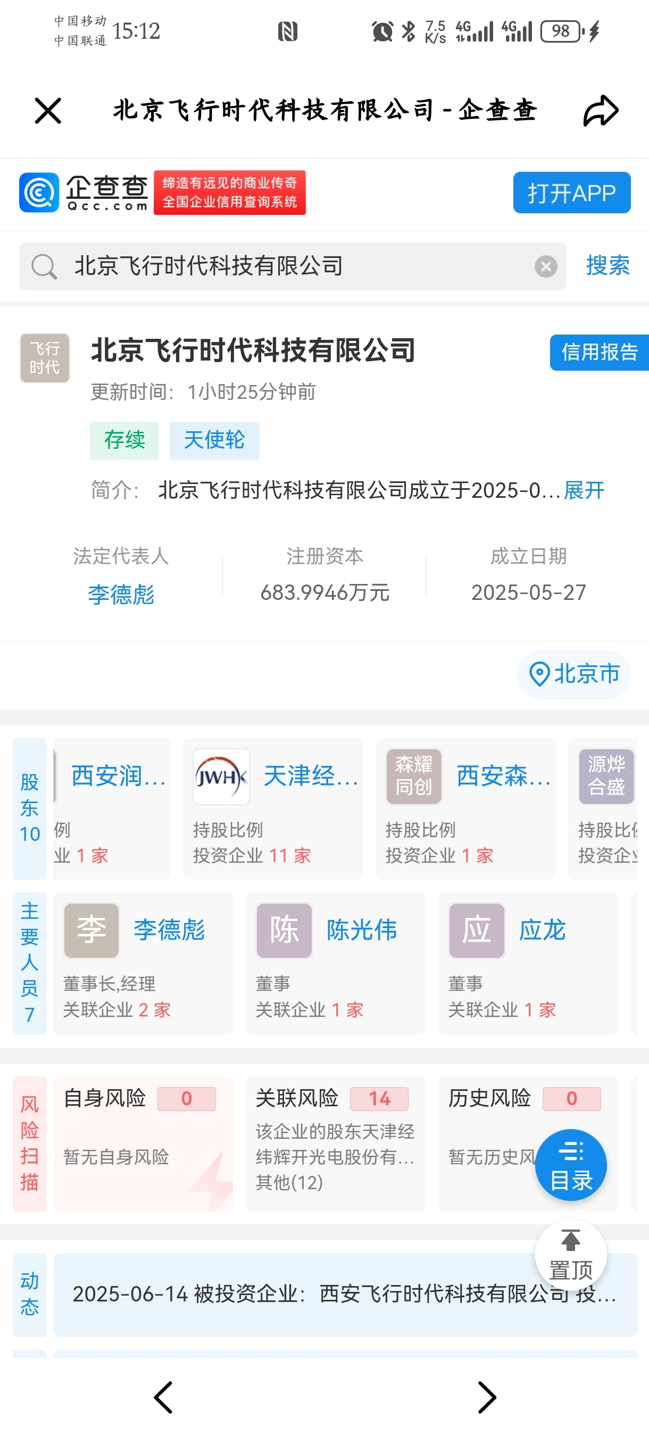The height and width of the screenshot is (1436, 649).
Task: Open the 关联风险 14 card
Action: point(336,1144)
